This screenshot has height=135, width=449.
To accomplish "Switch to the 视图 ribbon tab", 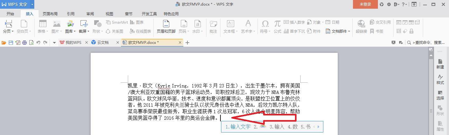I will coord(109,14).
